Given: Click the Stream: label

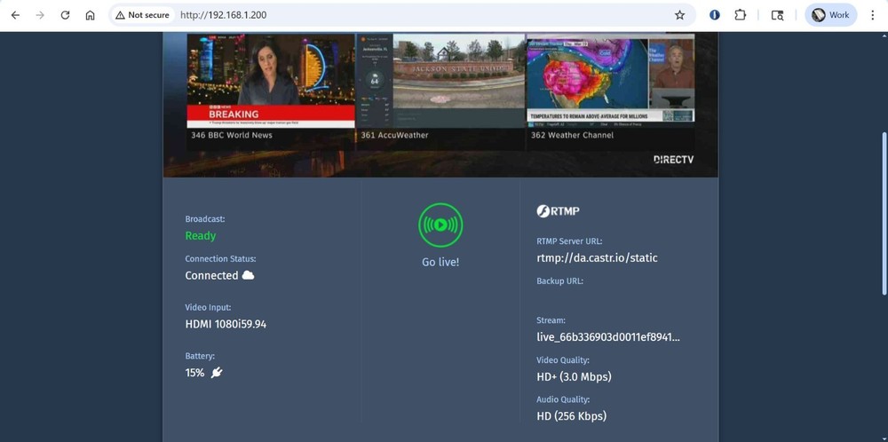Looking at the screenshot, I should (551, 320).
